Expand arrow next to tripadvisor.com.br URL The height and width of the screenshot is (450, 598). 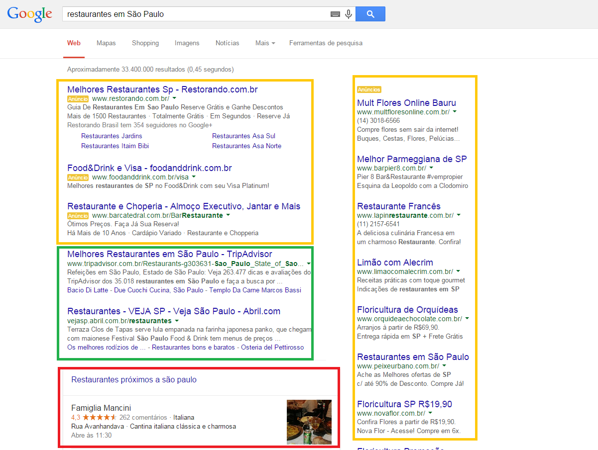309,264
